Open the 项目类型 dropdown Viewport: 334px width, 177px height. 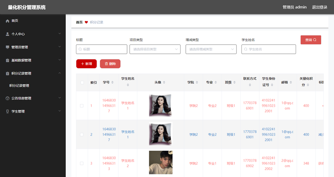(155, 49)
